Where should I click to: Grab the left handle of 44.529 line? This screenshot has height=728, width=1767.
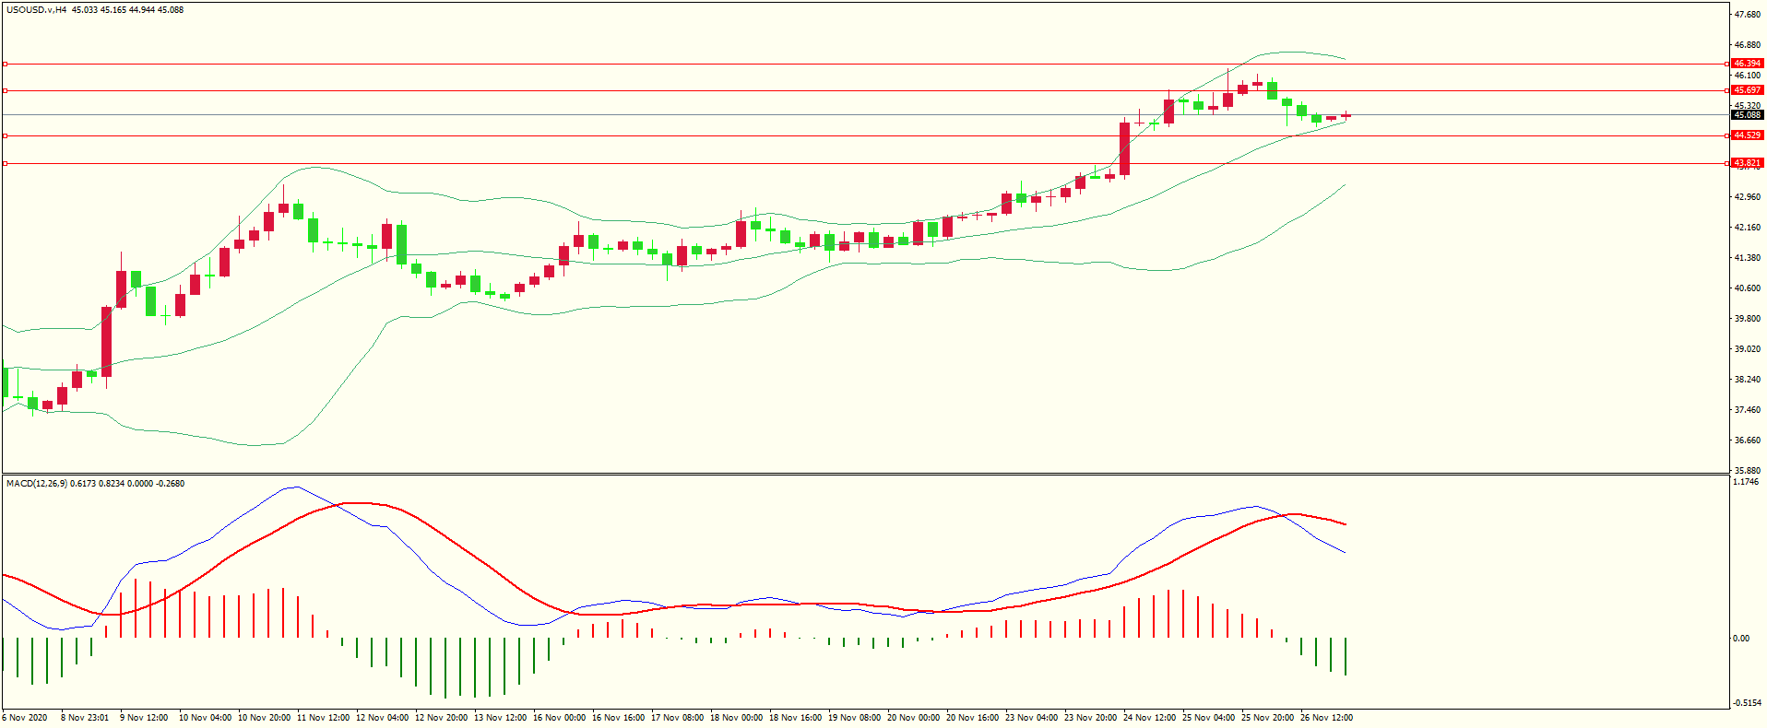tap(6, 135)
